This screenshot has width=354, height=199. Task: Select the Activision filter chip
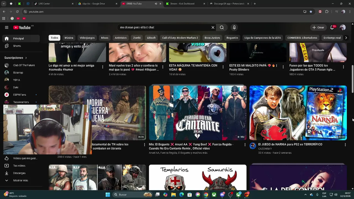click(x=121, y=38)
